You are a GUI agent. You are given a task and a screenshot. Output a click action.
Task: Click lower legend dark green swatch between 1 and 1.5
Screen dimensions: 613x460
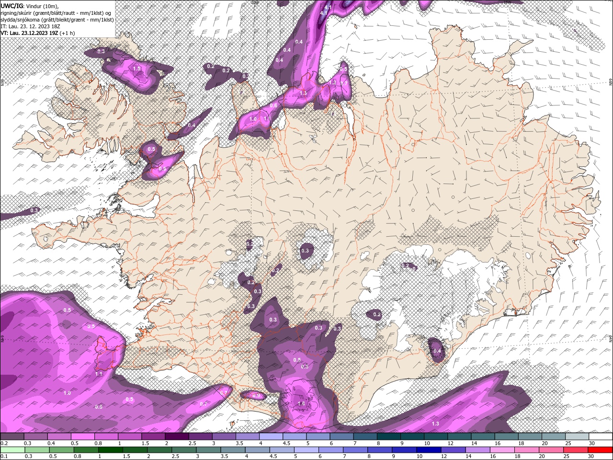click(110, 450)
